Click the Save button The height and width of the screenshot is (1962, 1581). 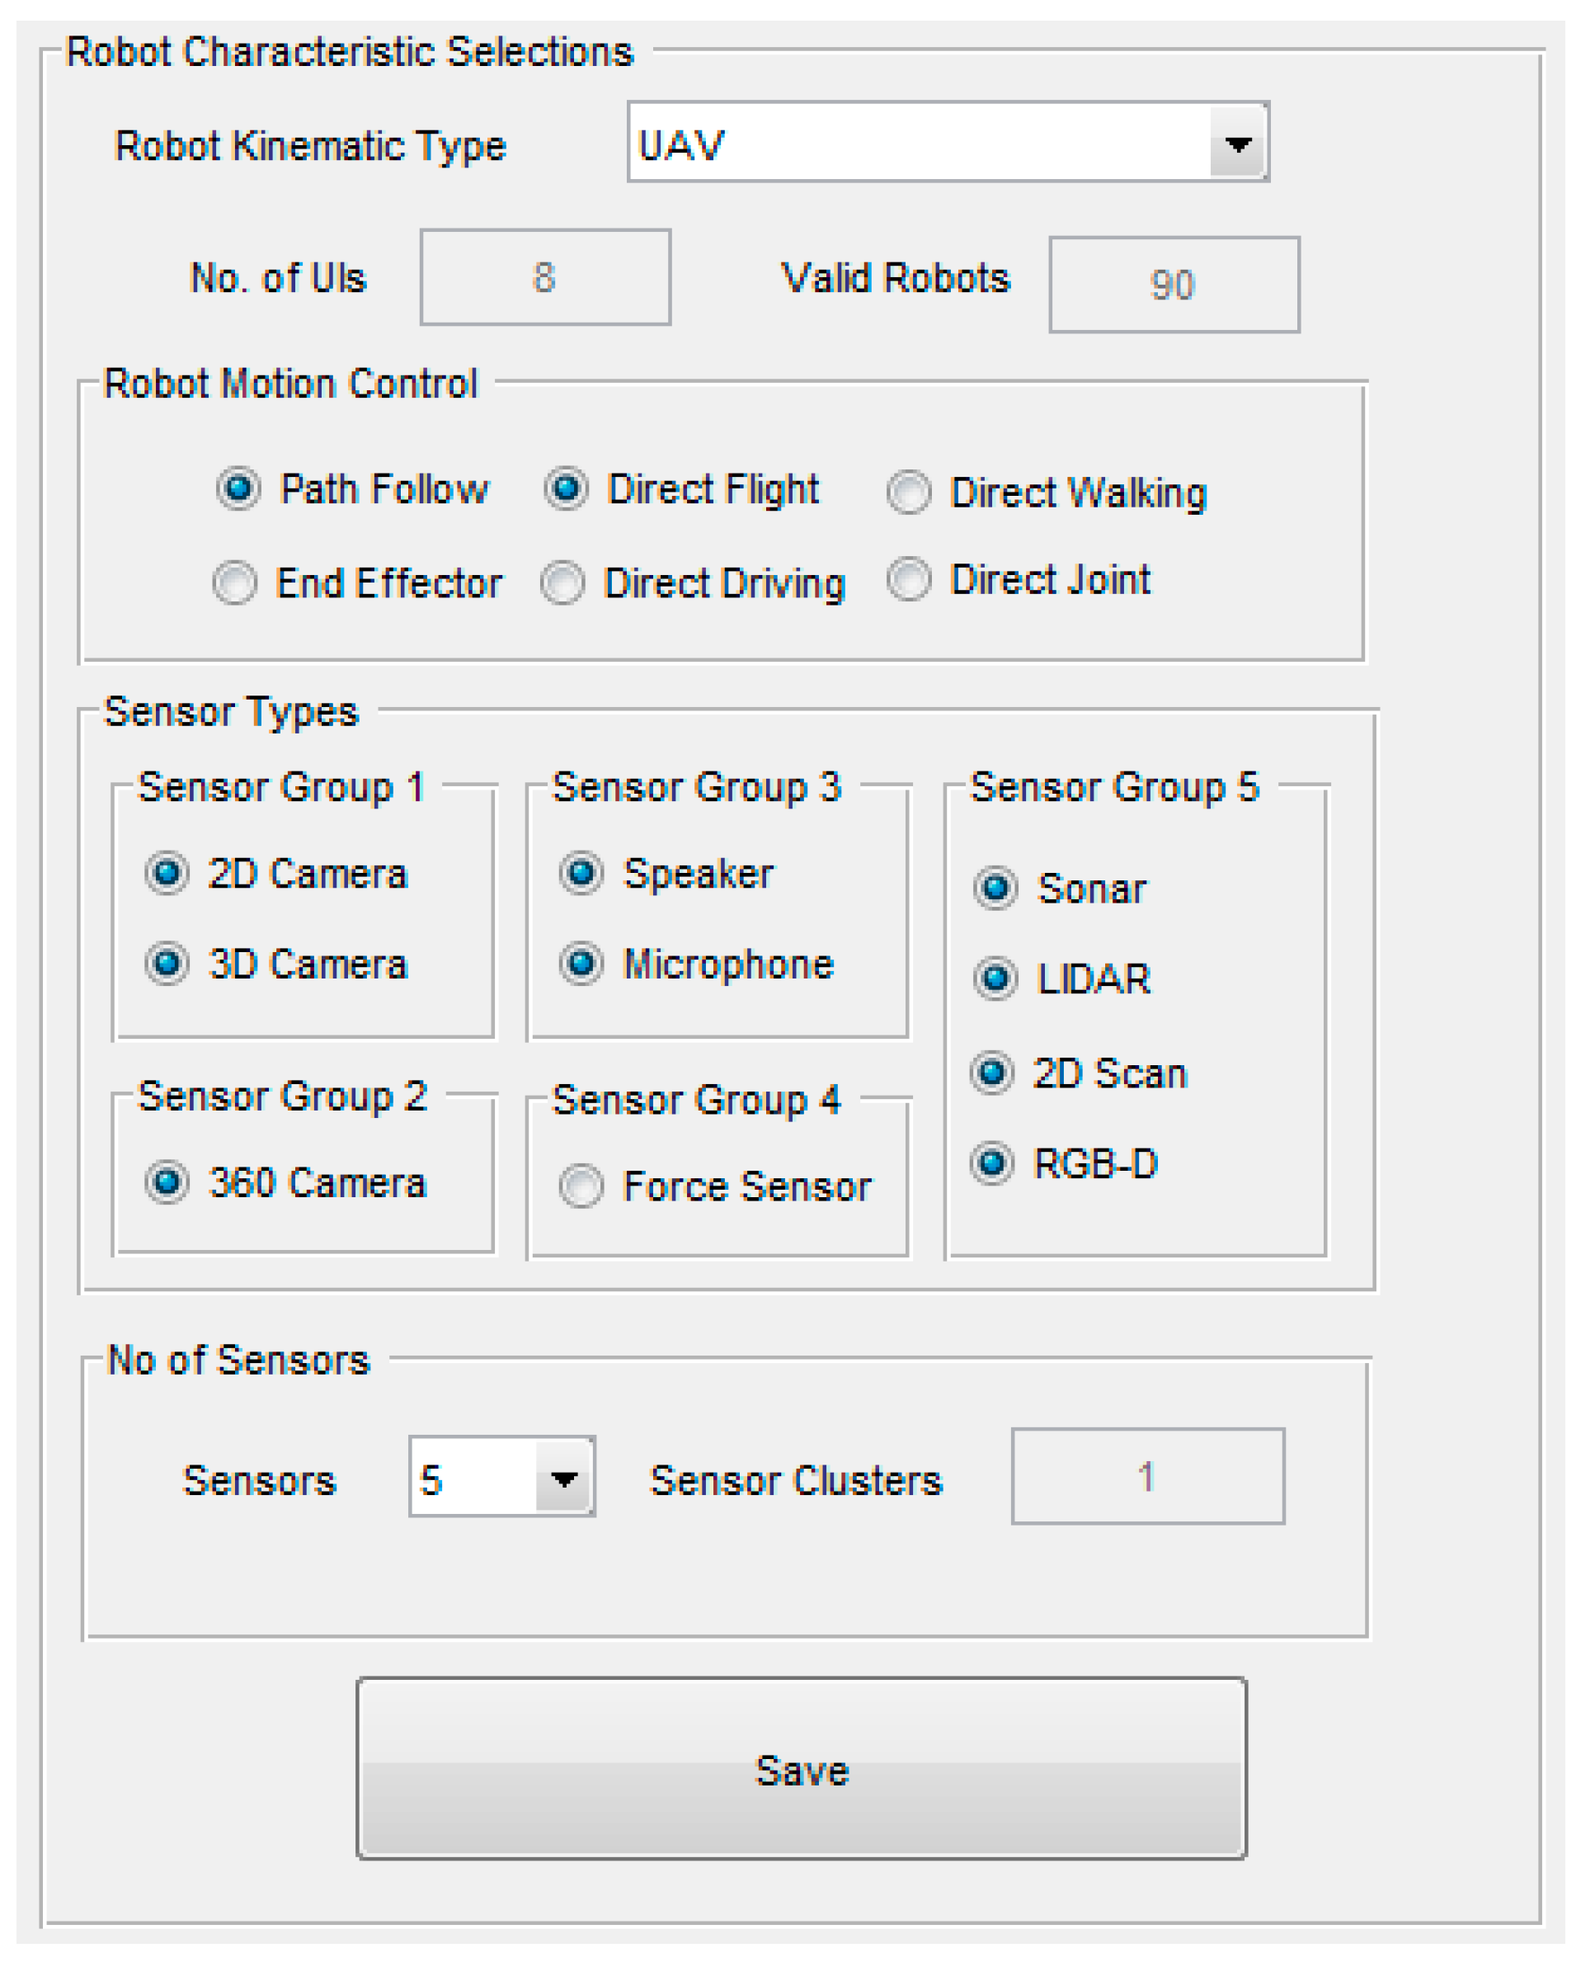pos(801,1769)
